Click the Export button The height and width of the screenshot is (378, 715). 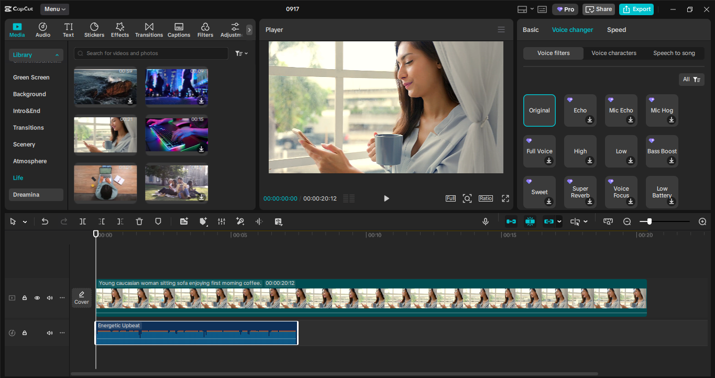(x=636, y=9)
